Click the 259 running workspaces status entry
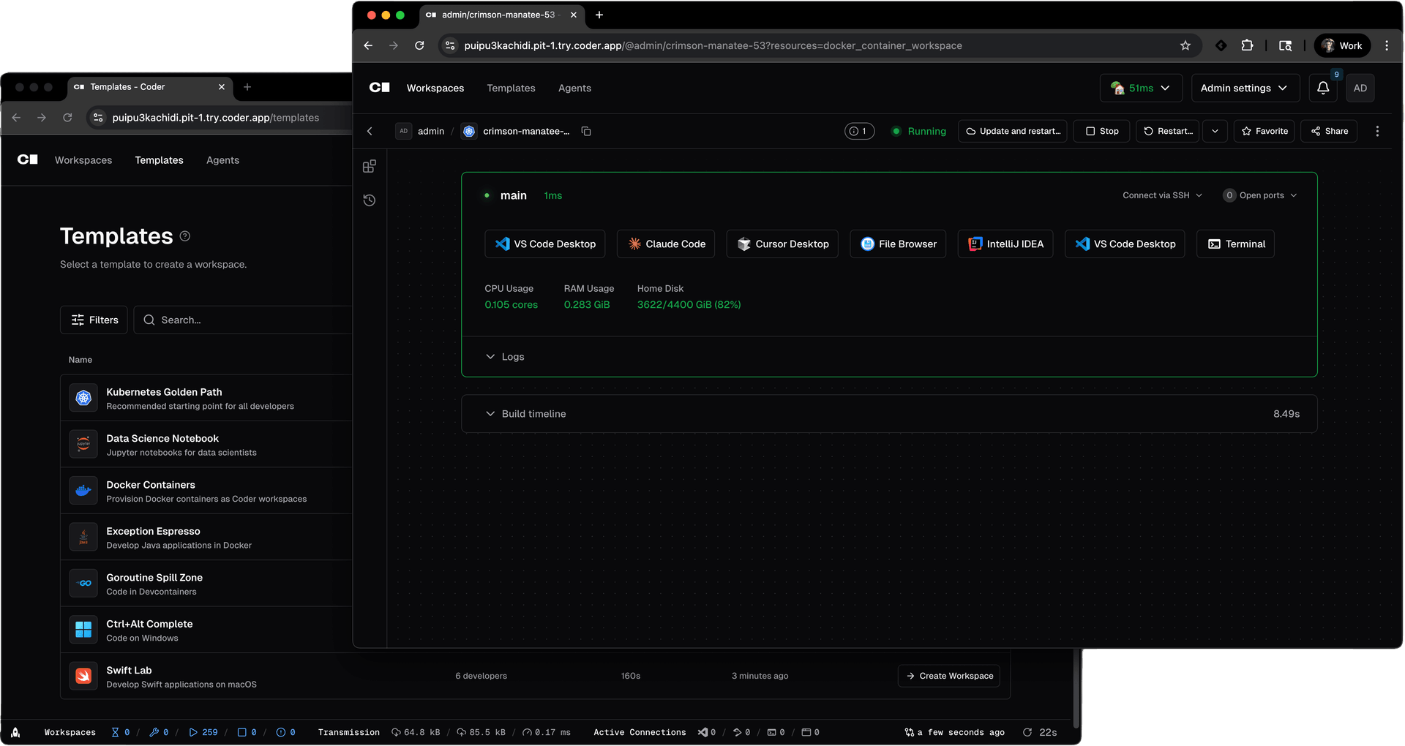Screen dimensions: 1405x746 click(x=203, y=732)
